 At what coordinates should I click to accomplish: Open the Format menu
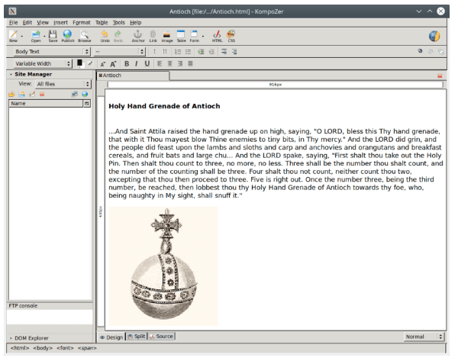(82, 22)
